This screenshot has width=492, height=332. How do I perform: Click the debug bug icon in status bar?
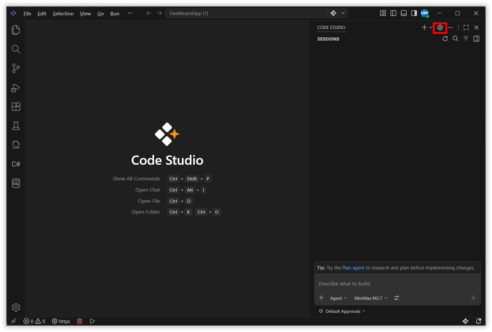coord(80,321)
